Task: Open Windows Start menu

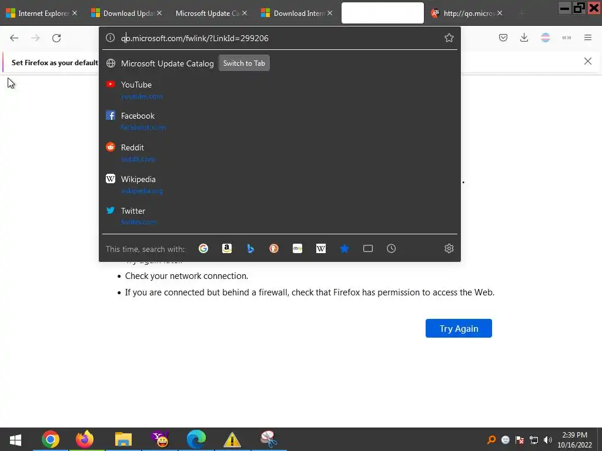Action: click(15, 439)
